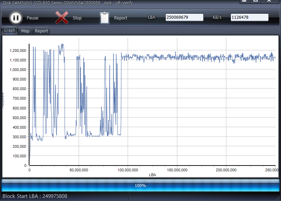Click the 100,000,000 x-axis tick label
The image size is (281, 201).
coord(127,170)
